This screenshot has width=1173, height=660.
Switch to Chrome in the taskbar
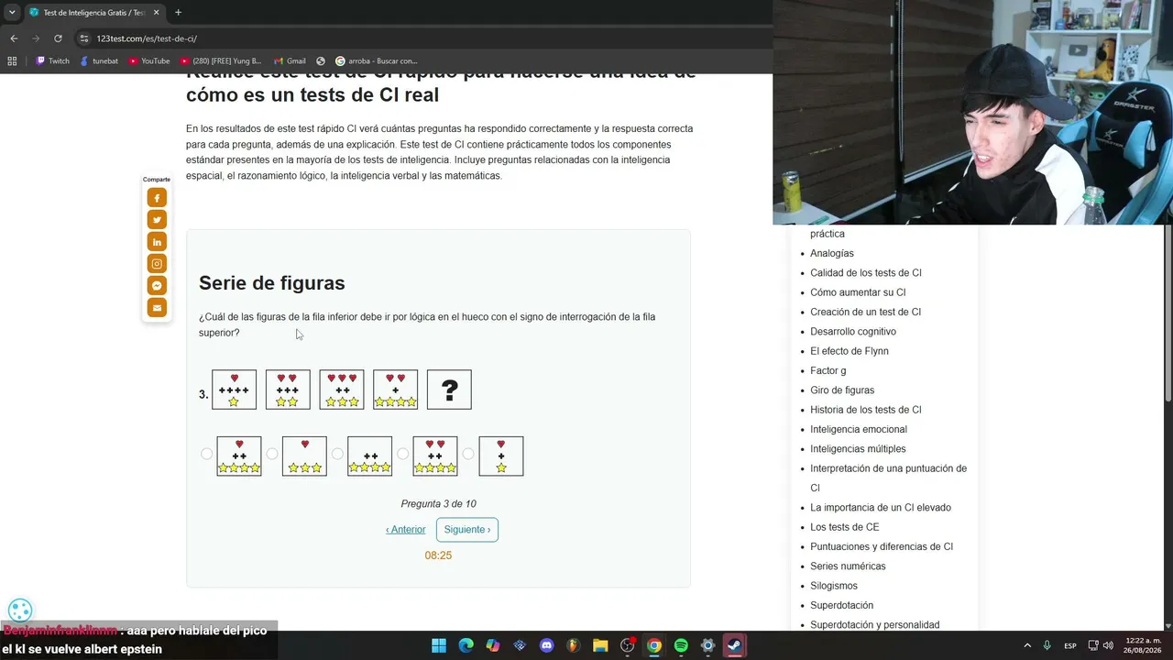tap(654, 645)
